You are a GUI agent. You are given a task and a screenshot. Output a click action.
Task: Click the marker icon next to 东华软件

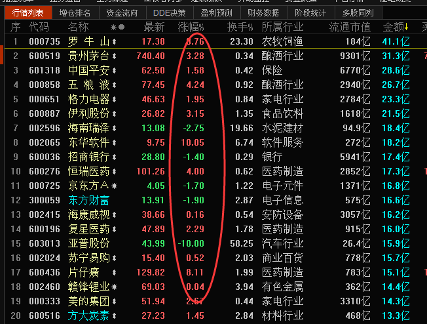[x=115, y=142]
